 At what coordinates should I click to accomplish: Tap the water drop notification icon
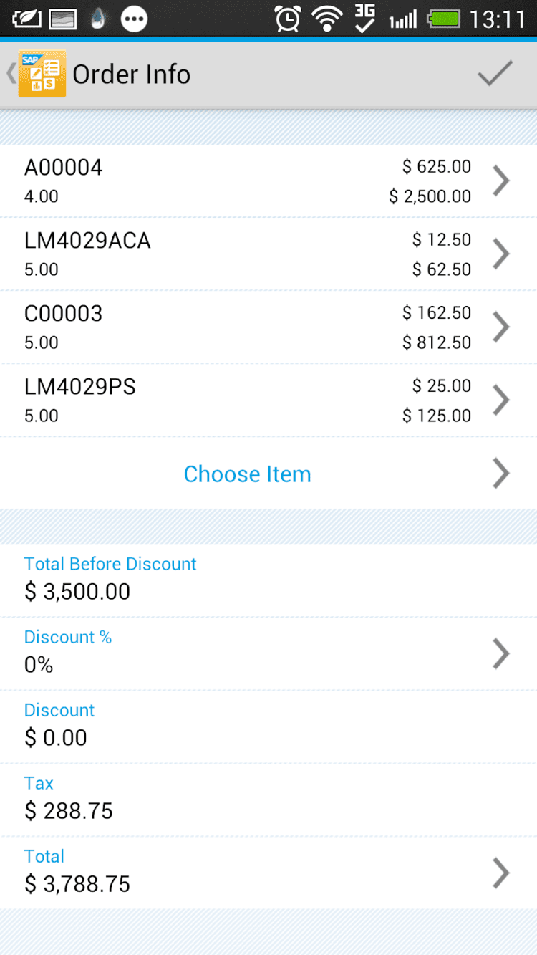[98, 19]
